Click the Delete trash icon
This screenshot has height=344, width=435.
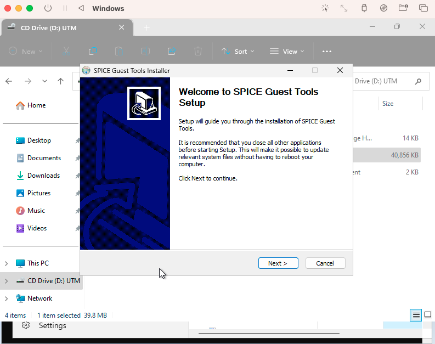198,52
